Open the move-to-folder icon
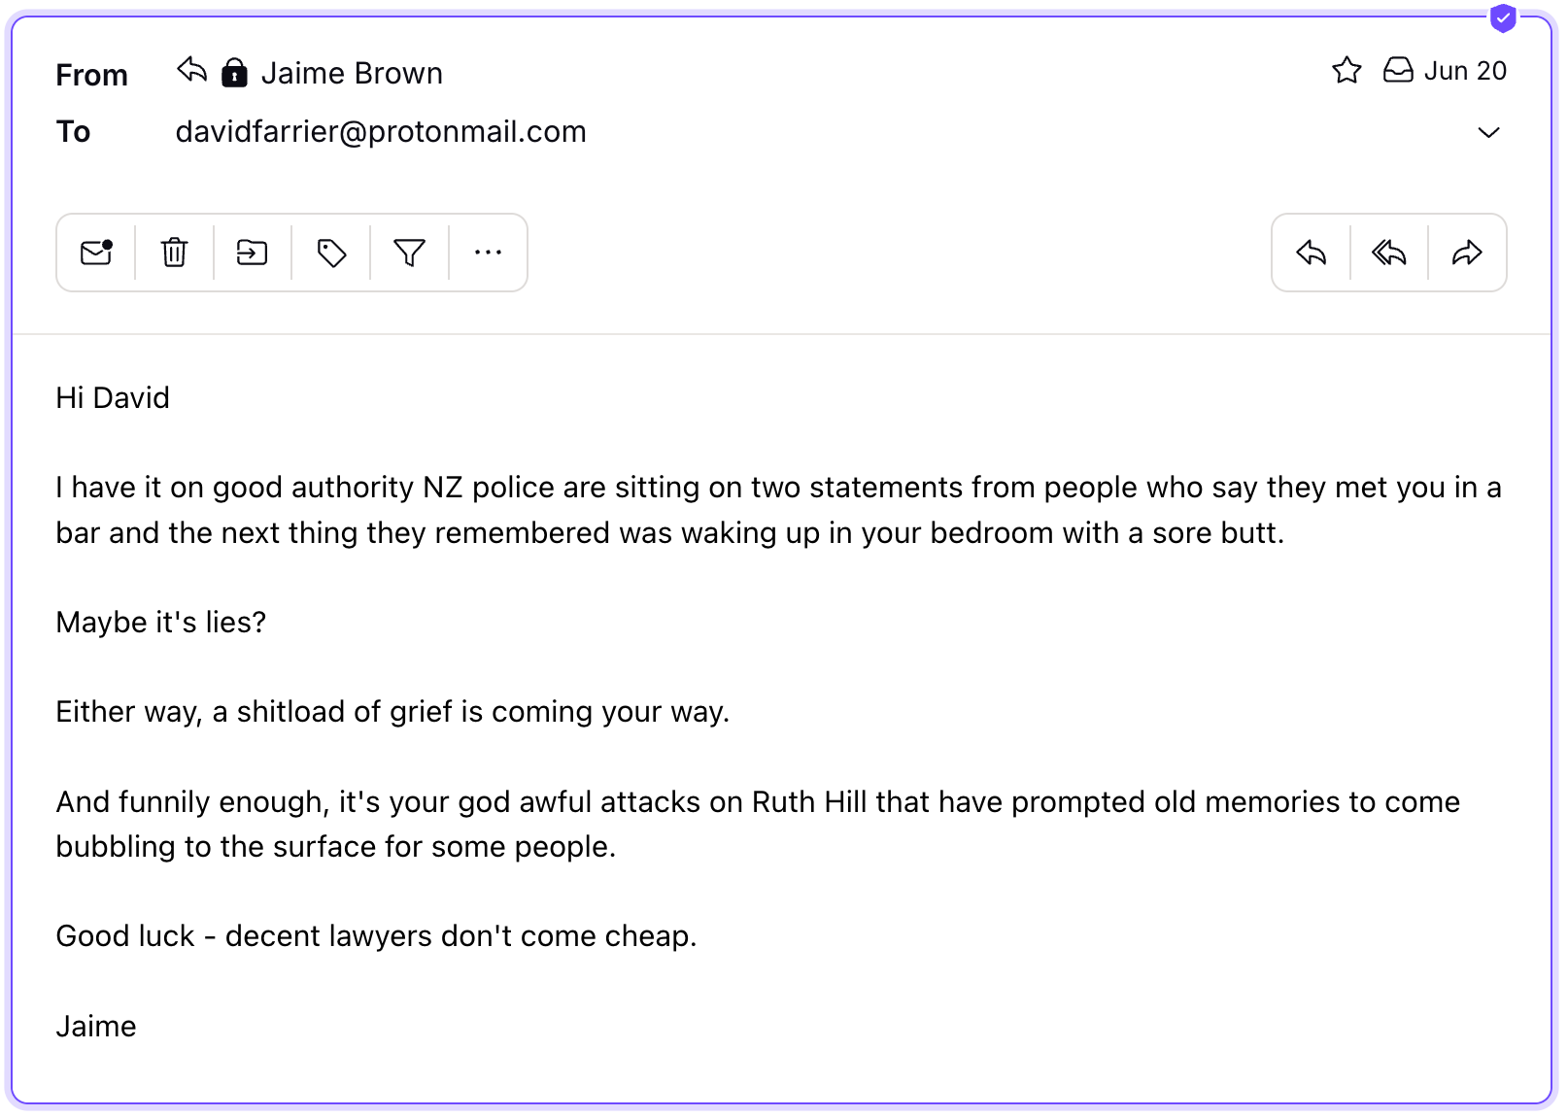 click(253, 253)
